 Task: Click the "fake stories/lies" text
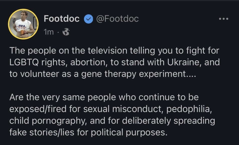tap(42, 132)
